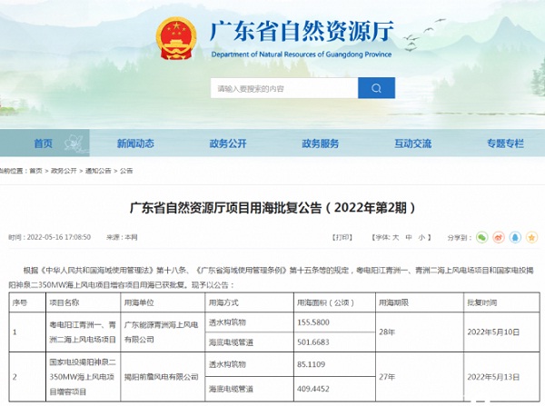
Task: Click 海底电缆管道 in row 2
Action: pos(231,389)
